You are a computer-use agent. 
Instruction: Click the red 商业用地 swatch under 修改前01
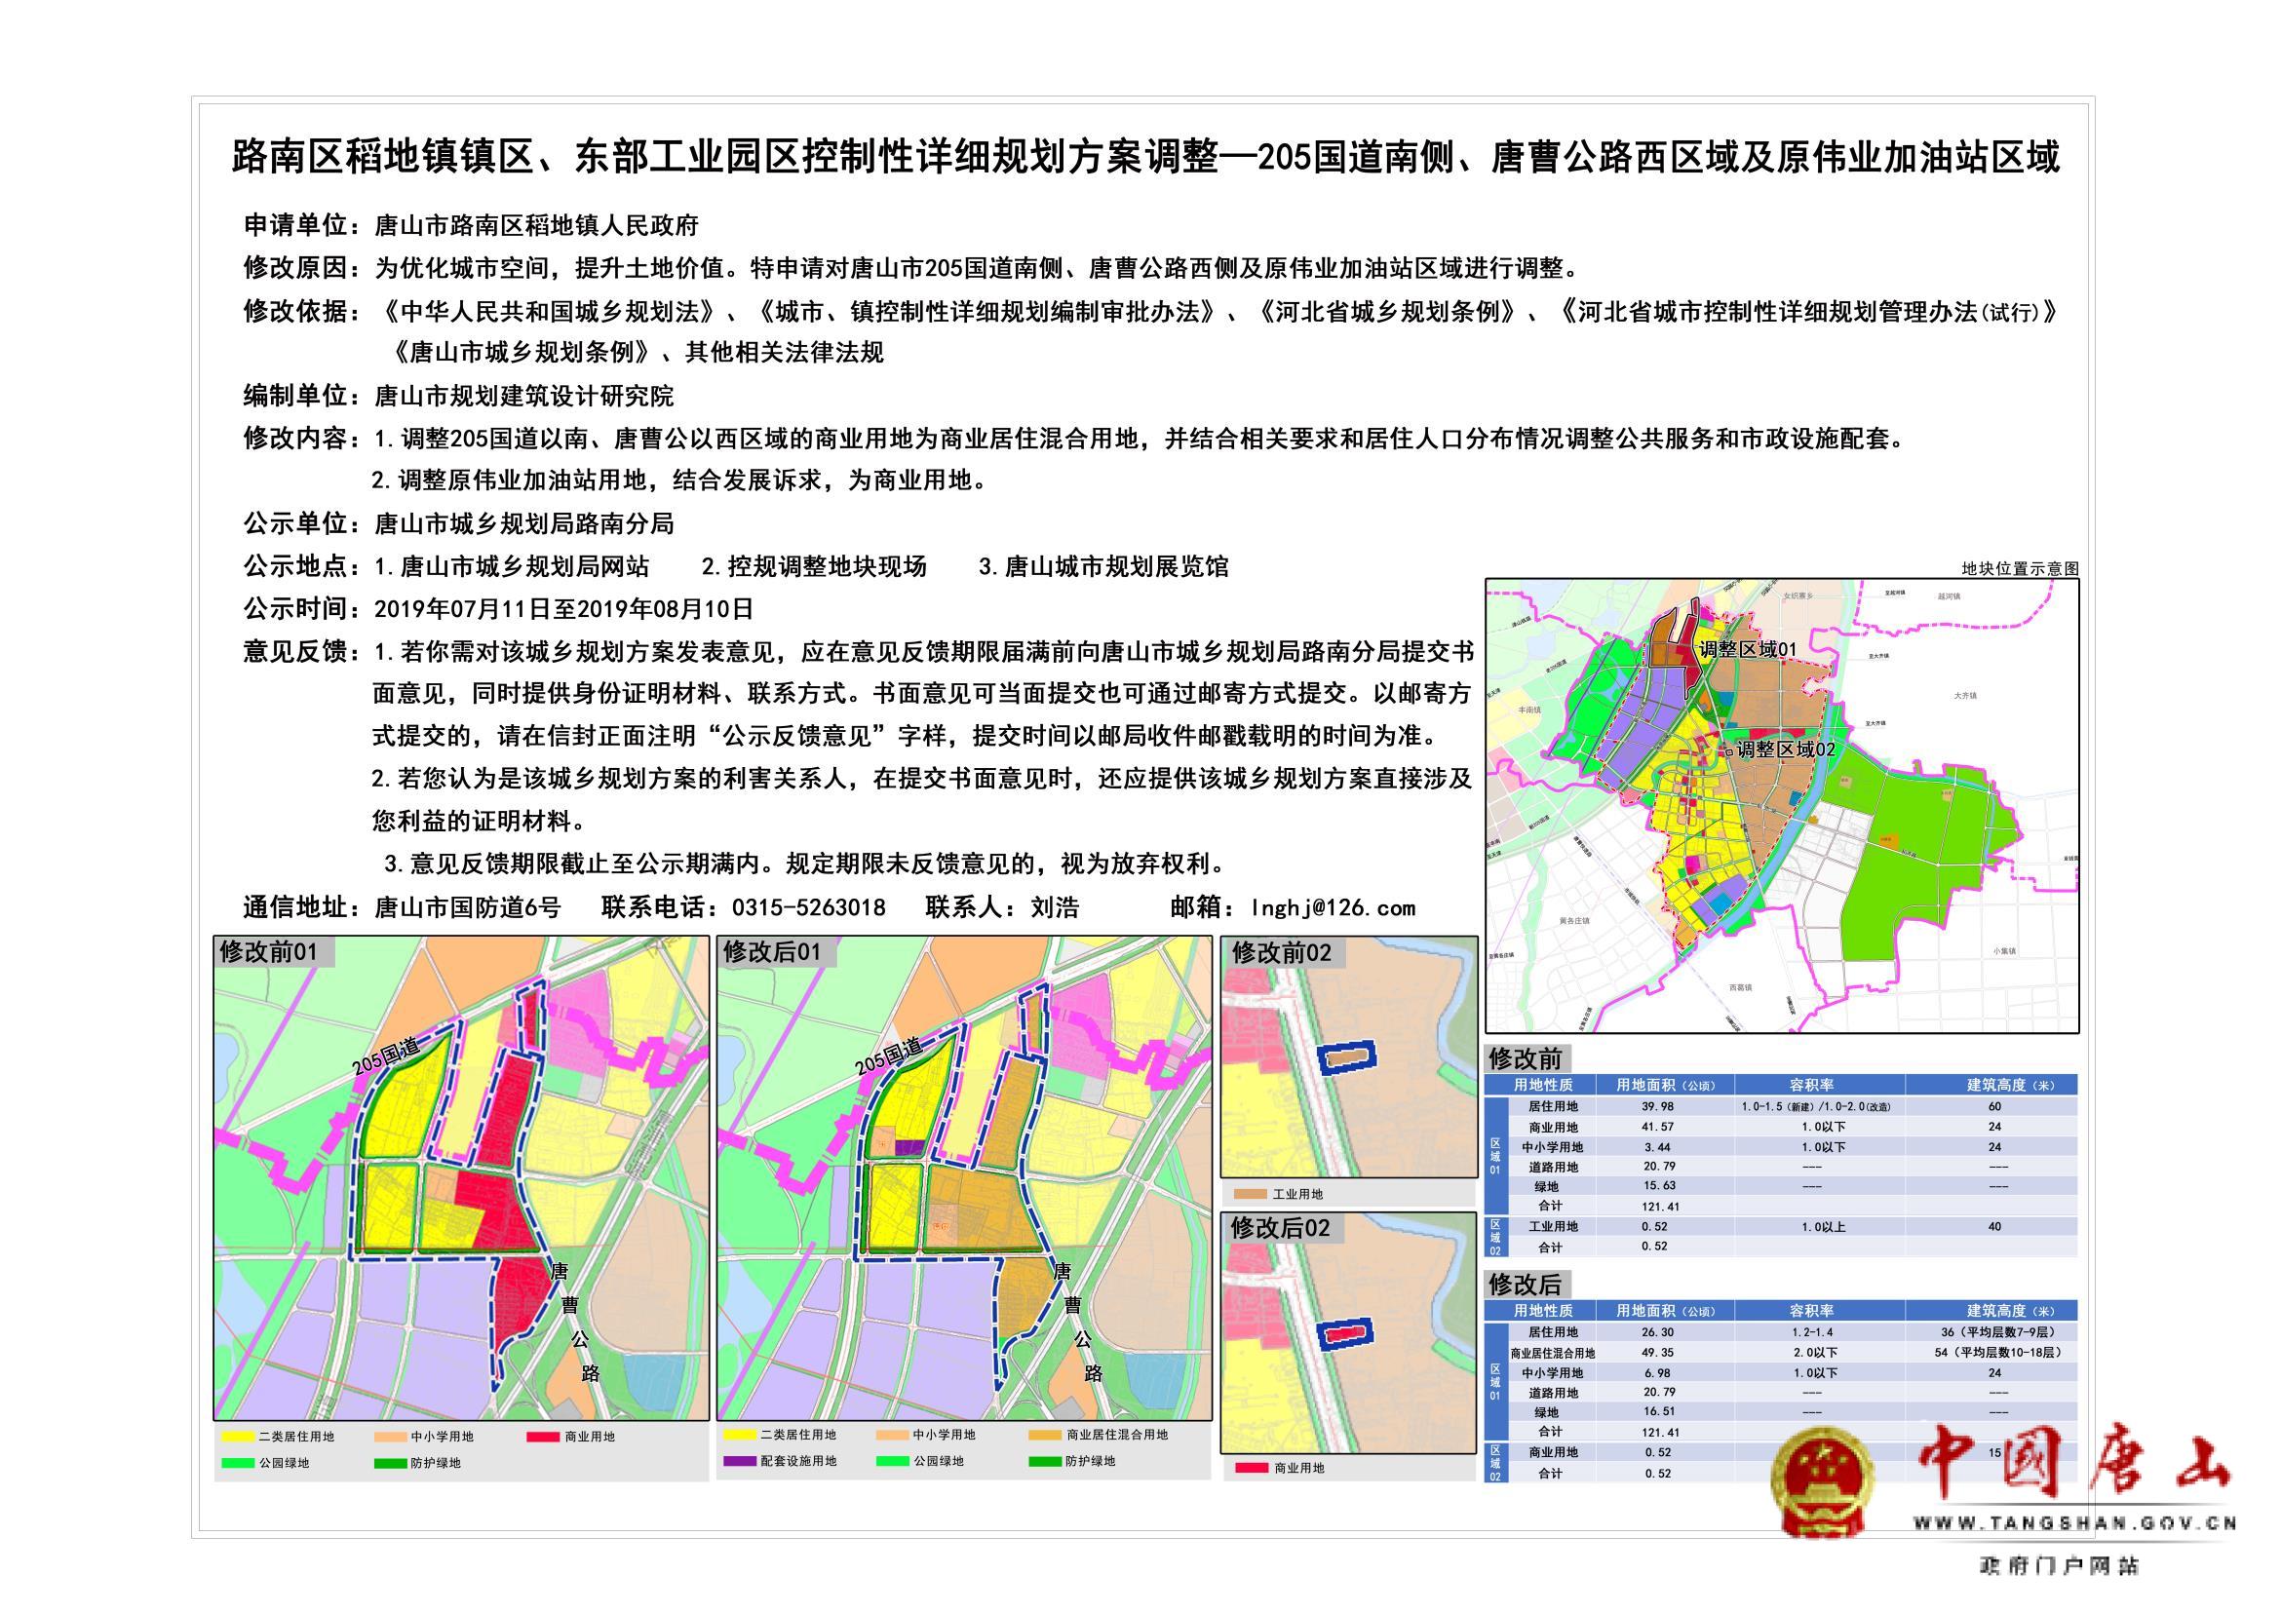tap(543, 1437)
